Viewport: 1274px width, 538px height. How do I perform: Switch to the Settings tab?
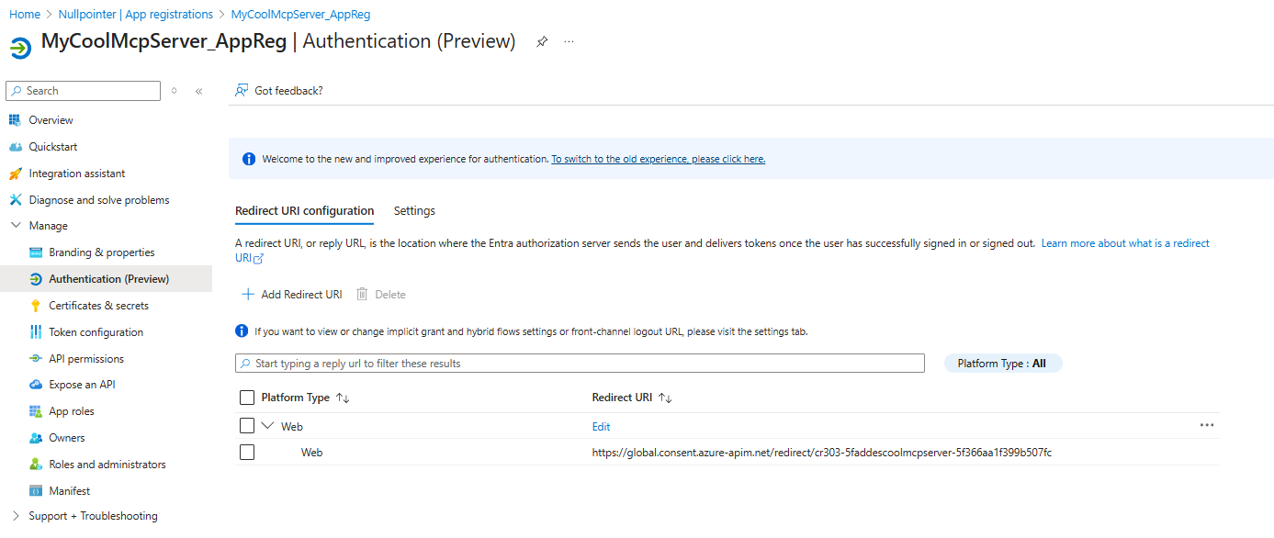coord(414,211)
